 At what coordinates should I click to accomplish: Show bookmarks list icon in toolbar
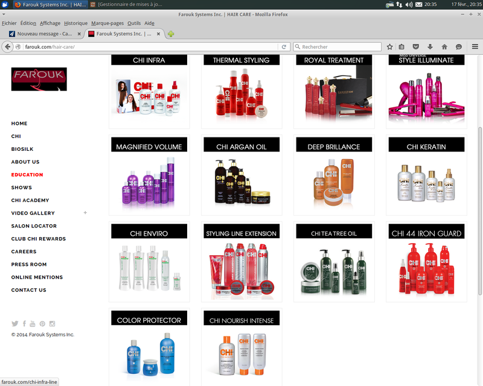point(401,47)
